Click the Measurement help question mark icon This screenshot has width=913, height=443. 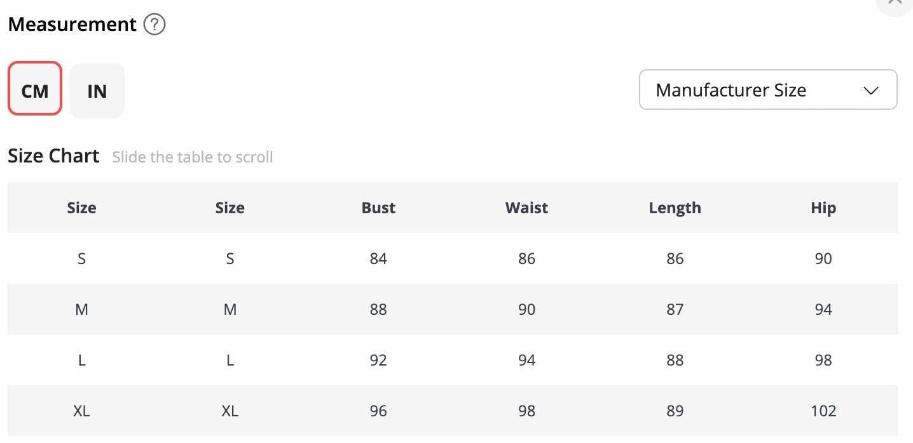point(154,25)
